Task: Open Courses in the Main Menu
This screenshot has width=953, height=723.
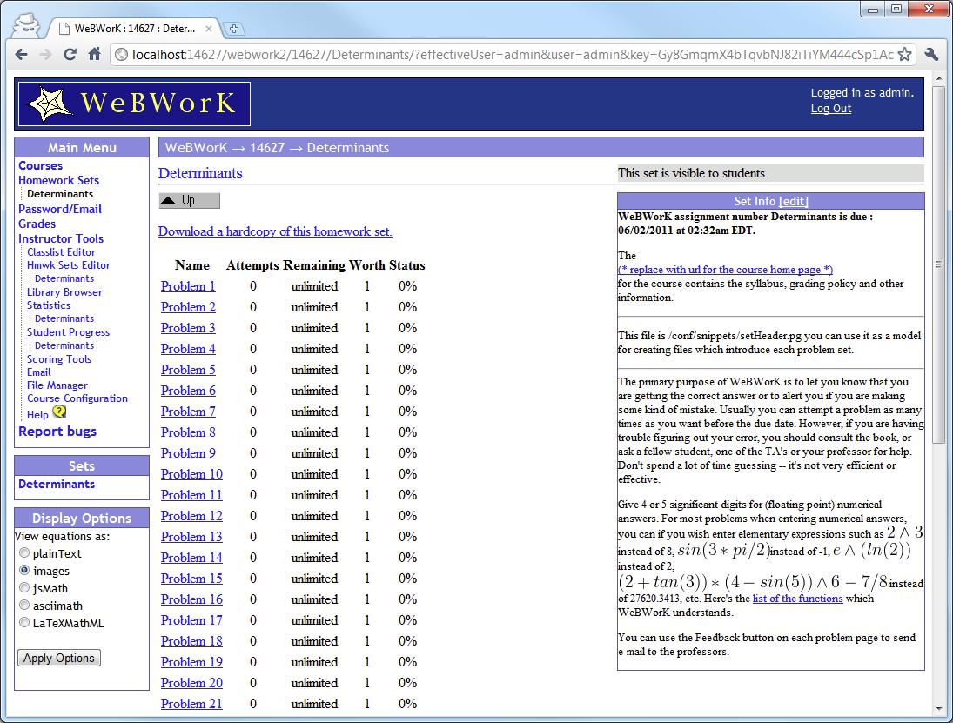Action: pyautogui.click(x=40, y=165)
